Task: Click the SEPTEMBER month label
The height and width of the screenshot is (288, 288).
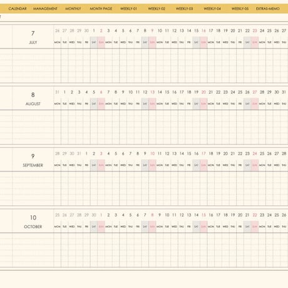Action: tap(33, 165)
